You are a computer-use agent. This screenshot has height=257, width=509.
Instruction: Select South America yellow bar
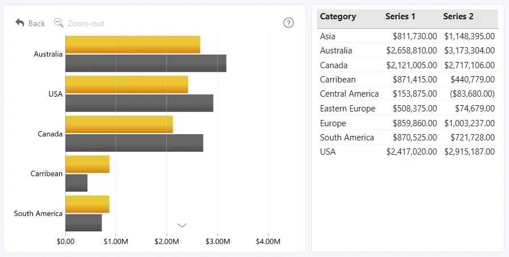pos(87,204)
